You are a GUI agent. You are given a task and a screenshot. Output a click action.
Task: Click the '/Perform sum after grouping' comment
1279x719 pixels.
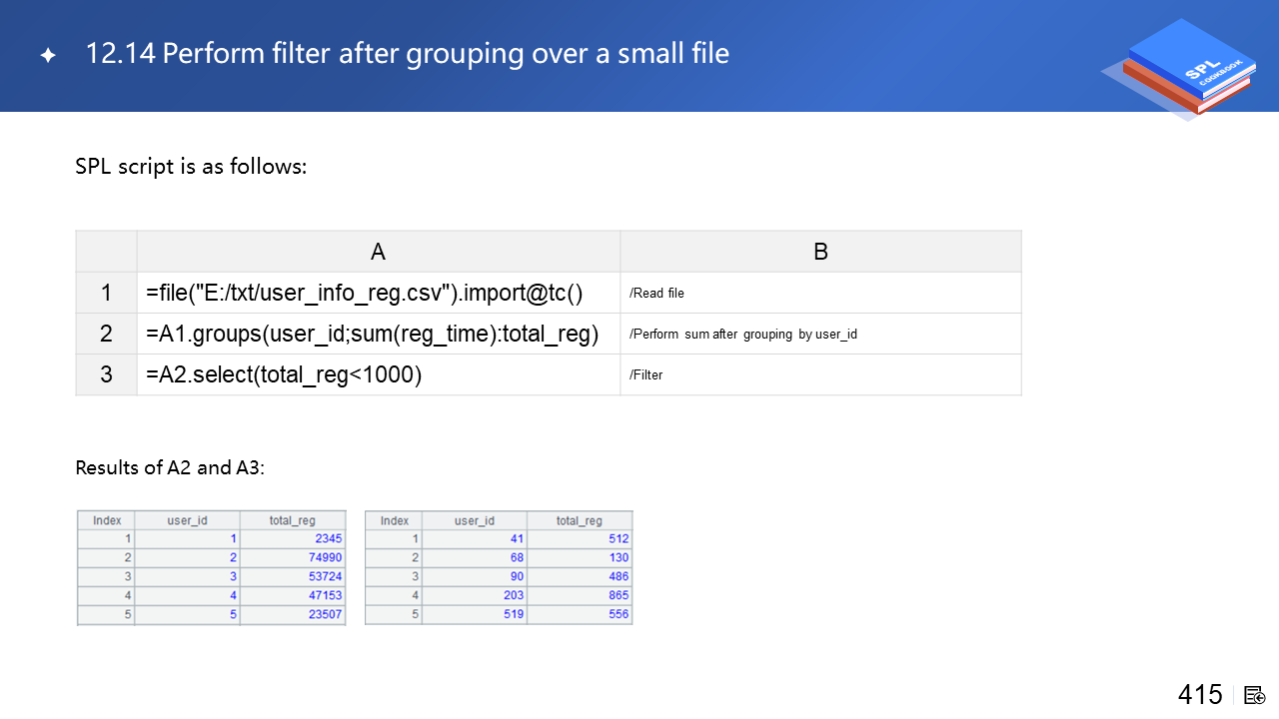(x=742, y=335)
